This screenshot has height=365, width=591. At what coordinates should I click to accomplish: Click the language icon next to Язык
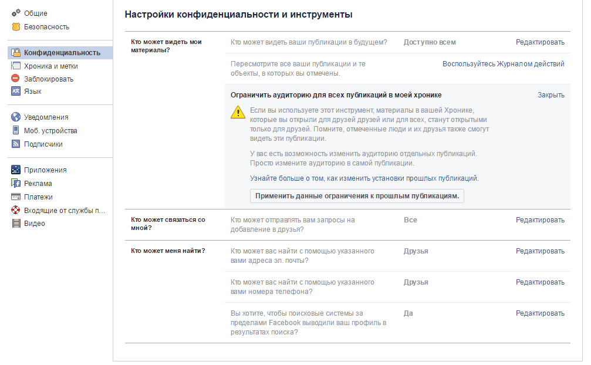16,92
